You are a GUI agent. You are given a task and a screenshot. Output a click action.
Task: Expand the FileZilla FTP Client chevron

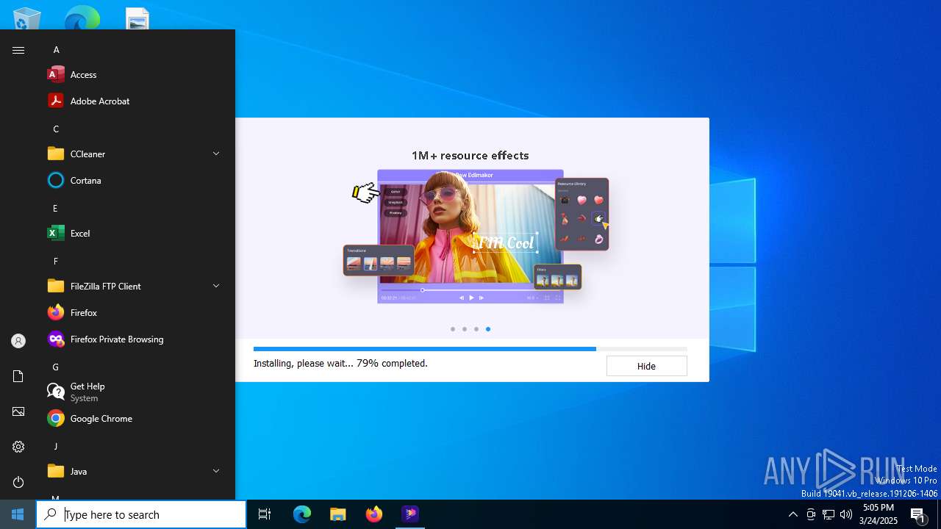coord(216,286)
